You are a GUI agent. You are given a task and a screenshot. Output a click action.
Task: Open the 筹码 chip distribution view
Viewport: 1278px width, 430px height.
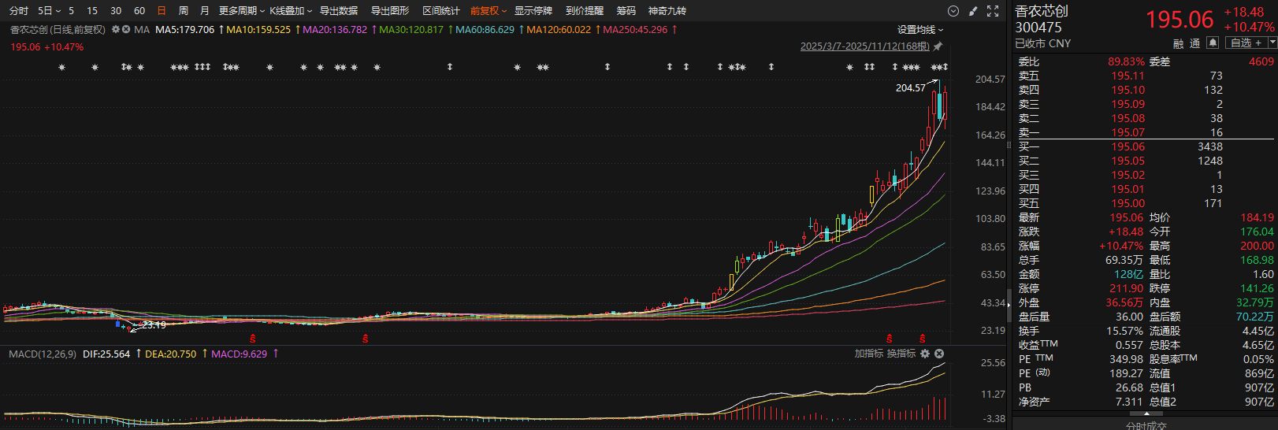626,11
